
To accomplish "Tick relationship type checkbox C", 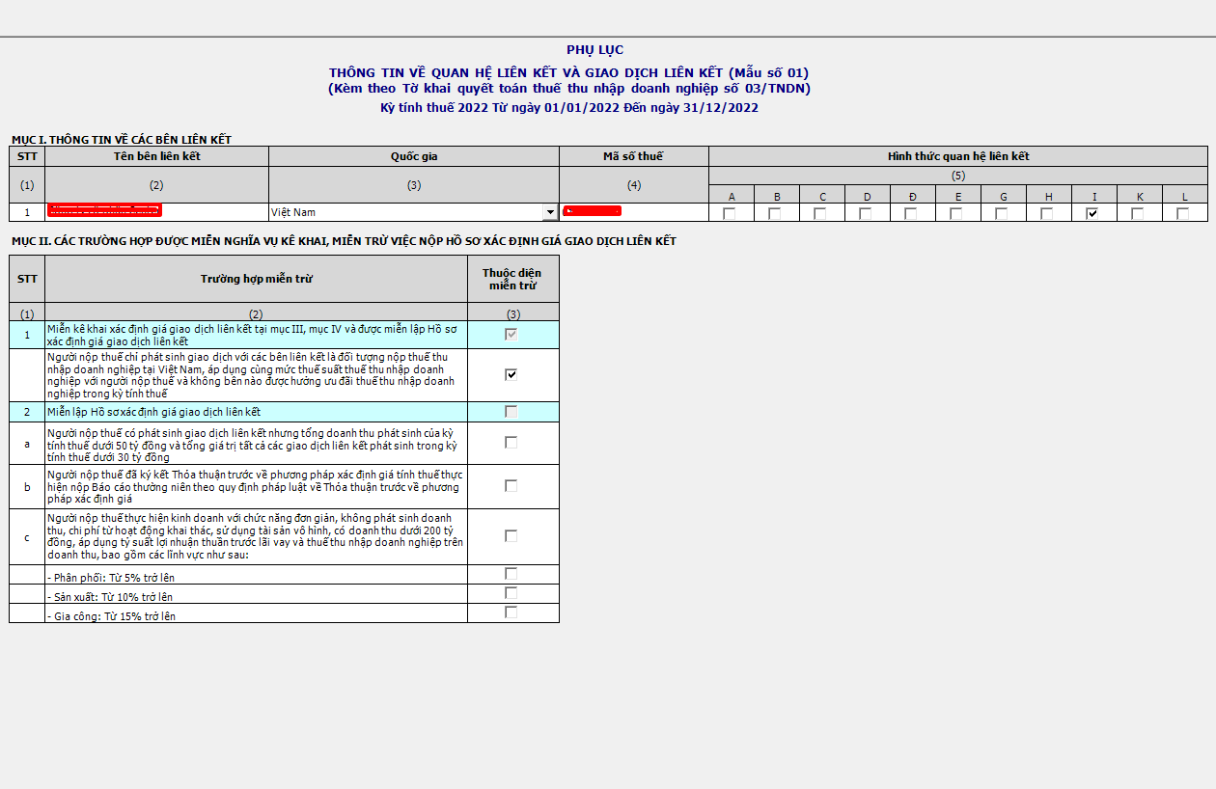I will coord(820,214).
